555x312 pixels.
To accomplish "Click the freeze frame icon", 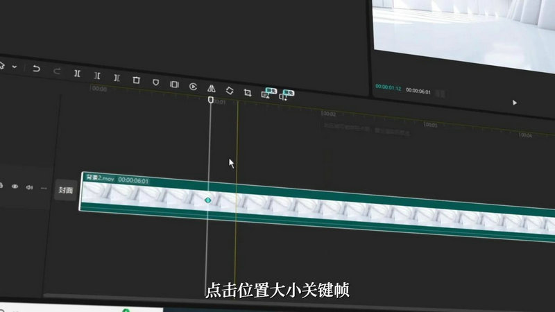I will click(174, 85).
